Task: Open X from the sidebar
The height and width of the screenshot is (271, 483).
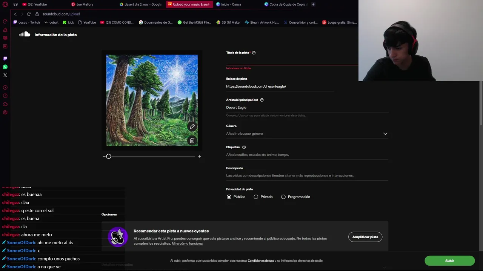Action: (5, 75)
